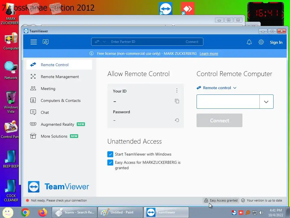The image size is (290, 218).
Task: Toggle Start TeamViewer with Windows checkbox
Action: coord(110,154)
